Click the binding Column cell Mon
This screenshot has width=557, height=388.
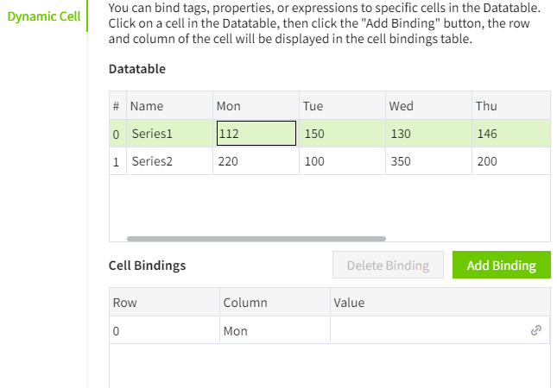[x=275, y=330]
